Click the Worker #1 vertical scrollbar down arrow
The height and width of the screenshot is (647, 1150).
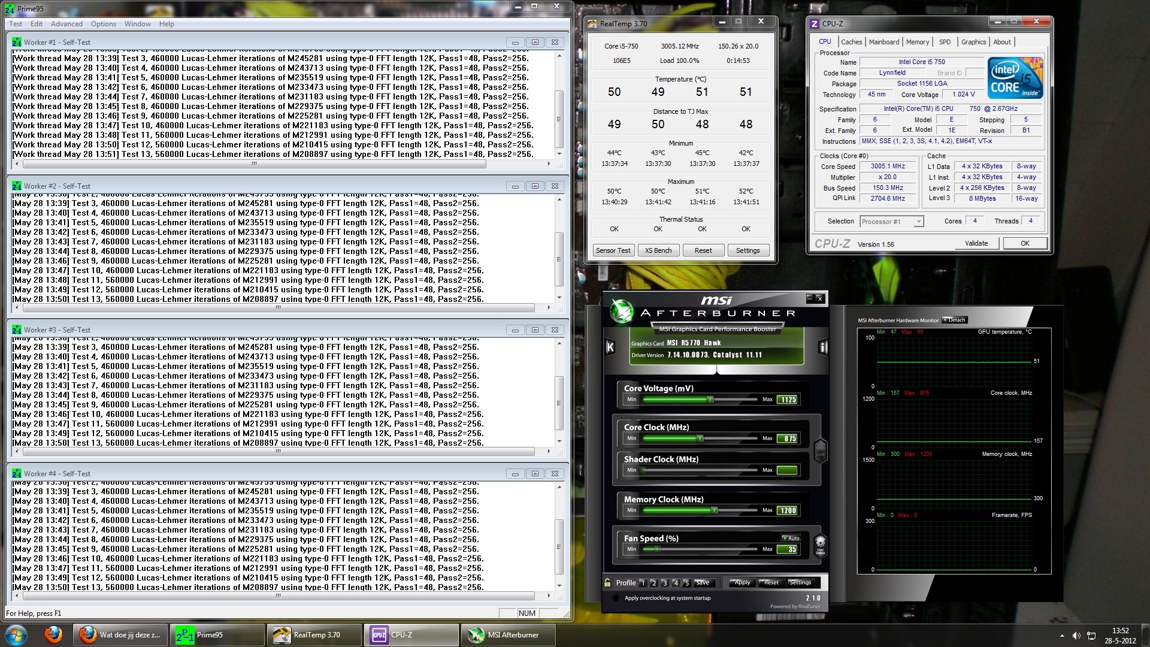click(559, 154)
